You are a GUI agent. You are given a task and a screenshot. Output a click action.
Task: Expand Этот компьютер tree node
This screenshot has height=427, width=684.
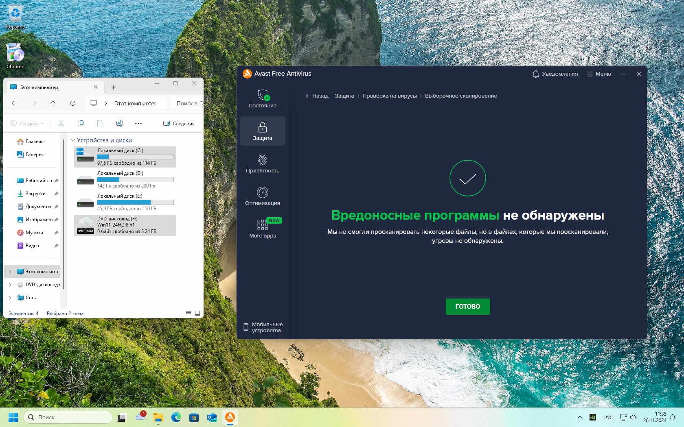pyautogui.click(x=10, y=272)
